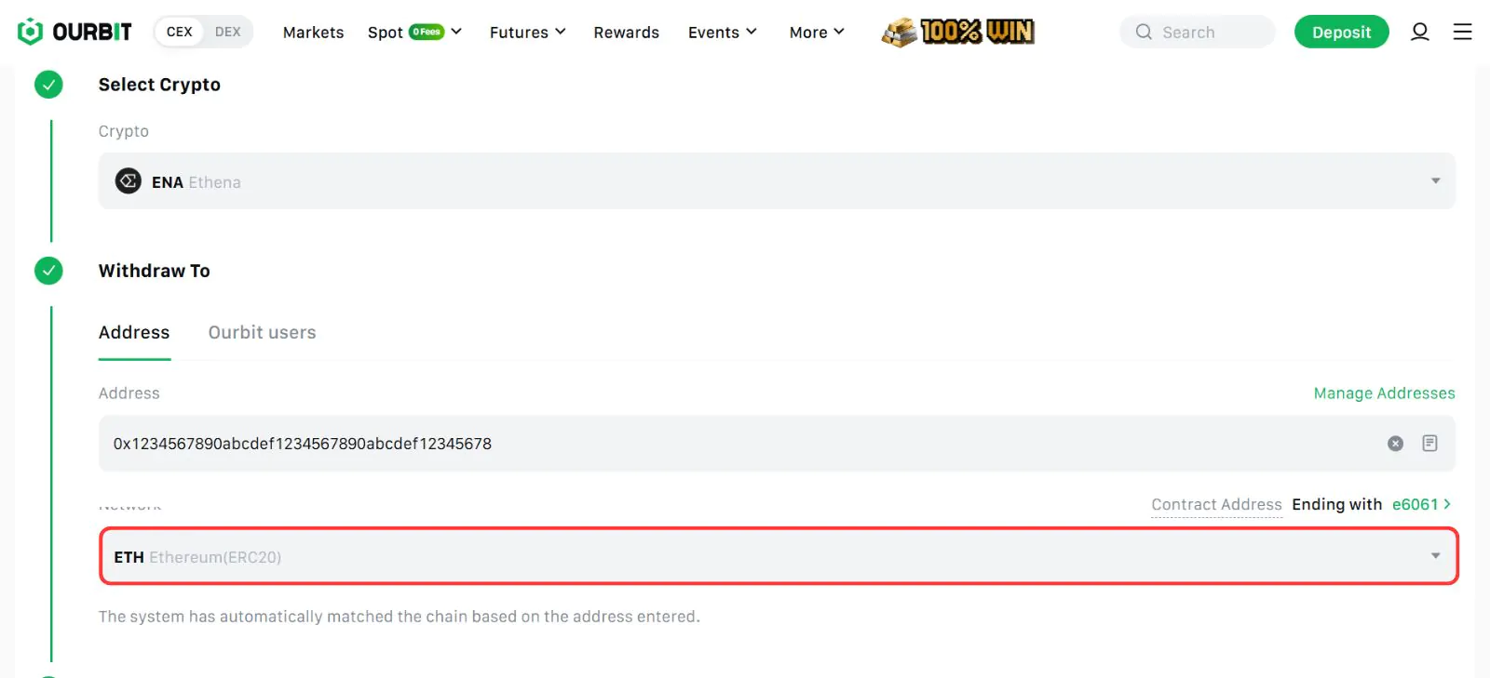Viewport: 1490px width, 678px height.
Task: Open the hamburger menu icon
Action: click(x=1462, y=32)
